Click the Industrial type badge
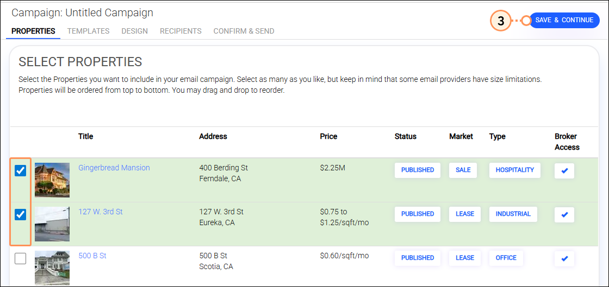 pyautogui.click(x=513, y=214)
